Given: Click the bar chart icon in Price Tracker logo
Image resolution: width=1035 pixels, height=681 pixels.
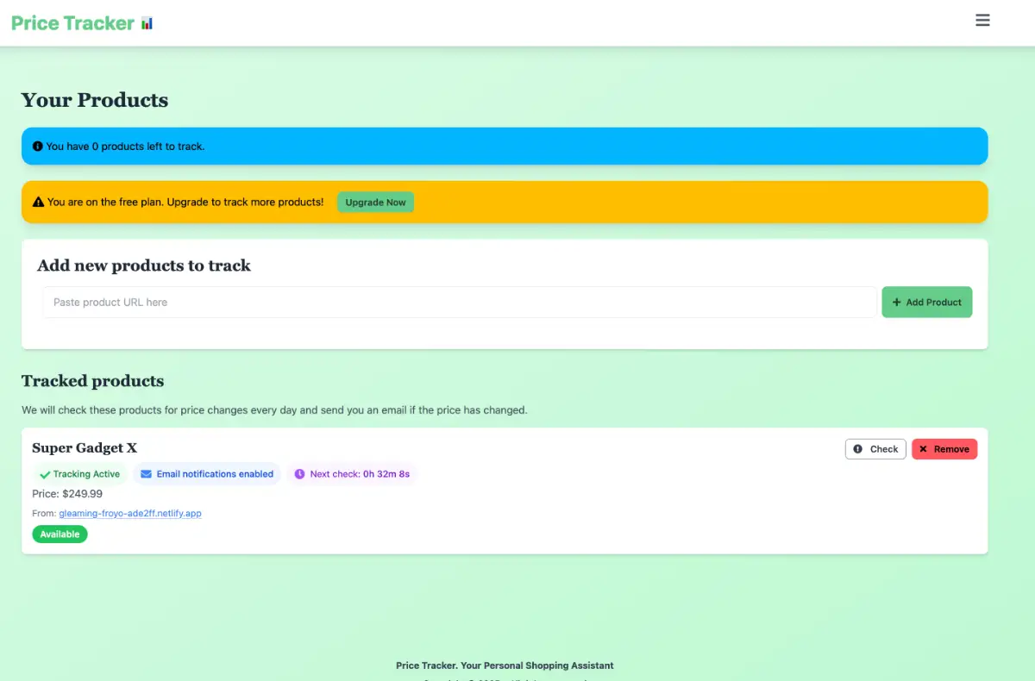Looking at the screenshot, I should (x=146, y=22).
